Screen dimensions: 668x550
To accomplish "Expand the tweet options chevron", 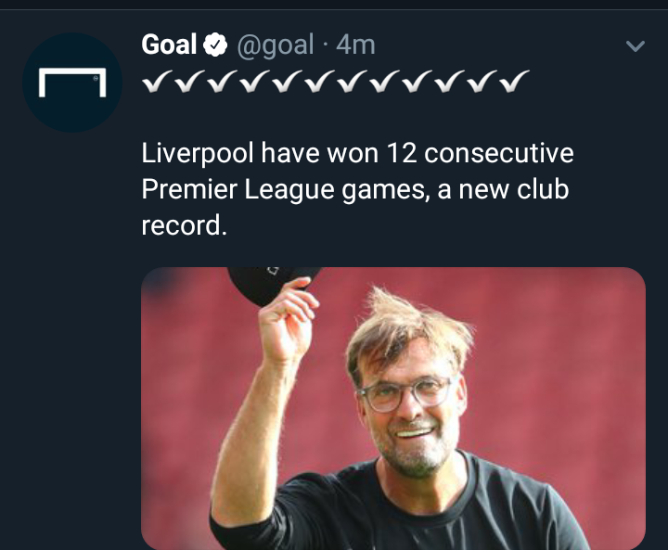I will (x=636, y=45).
